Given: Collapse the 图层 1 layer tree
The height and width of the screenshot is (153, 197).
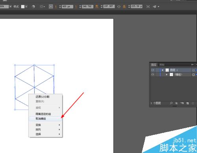Looking at the screenshot, I should (x=163, y=70).
